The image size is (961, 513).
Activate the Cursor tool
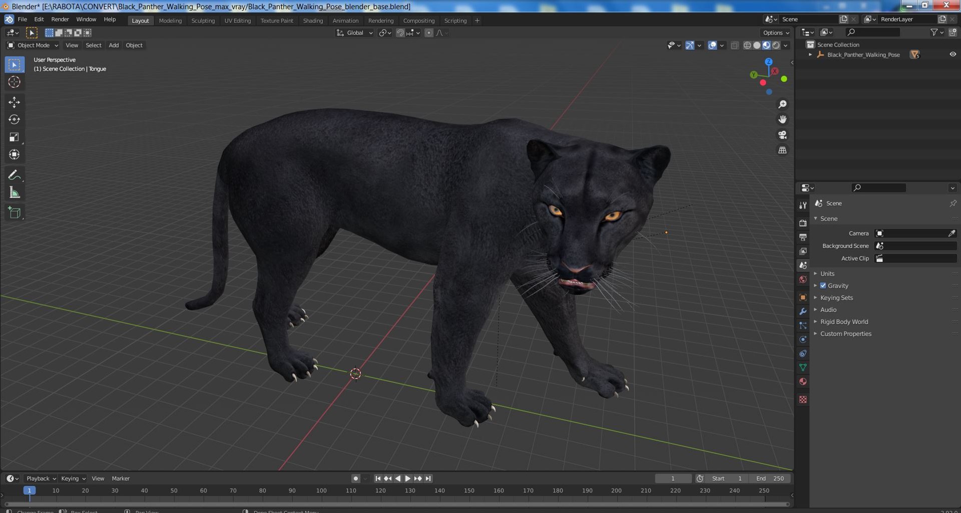point(15,82)
